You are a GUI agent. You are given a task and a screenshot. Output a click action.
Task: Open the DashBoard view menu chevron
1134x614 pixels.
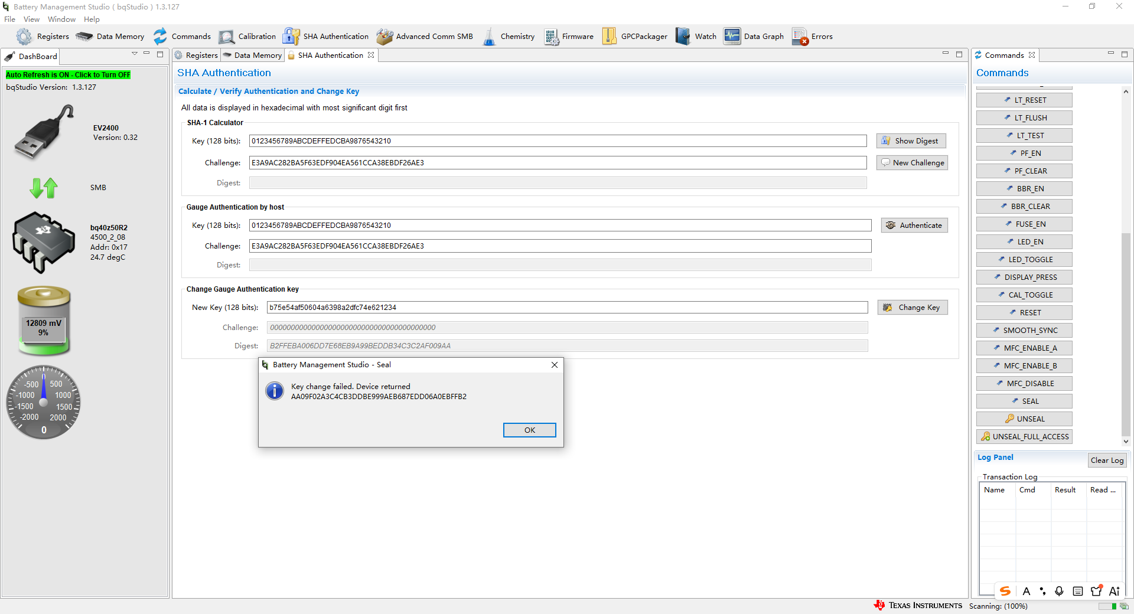[135, 54]
